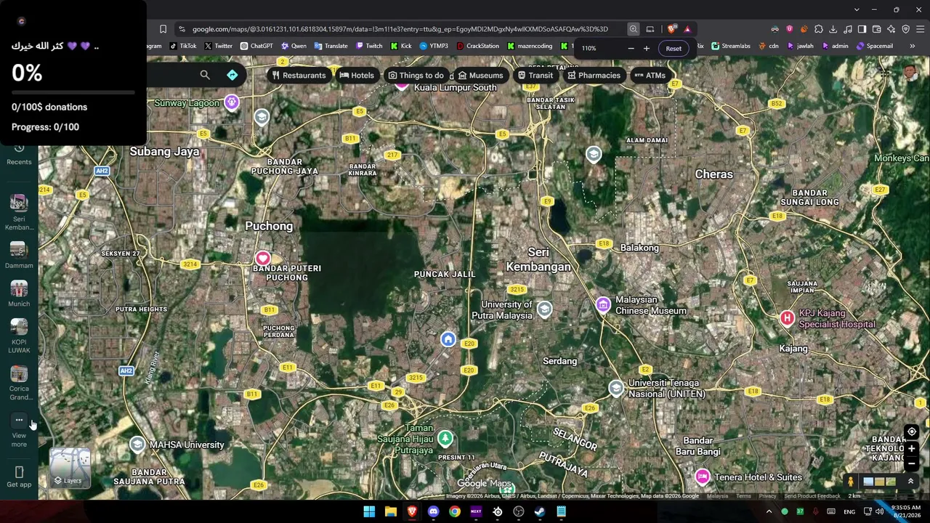930x523 pixels.
Task: Open the KOPI LUWAK recent place
Action: (x=19, y=336)
